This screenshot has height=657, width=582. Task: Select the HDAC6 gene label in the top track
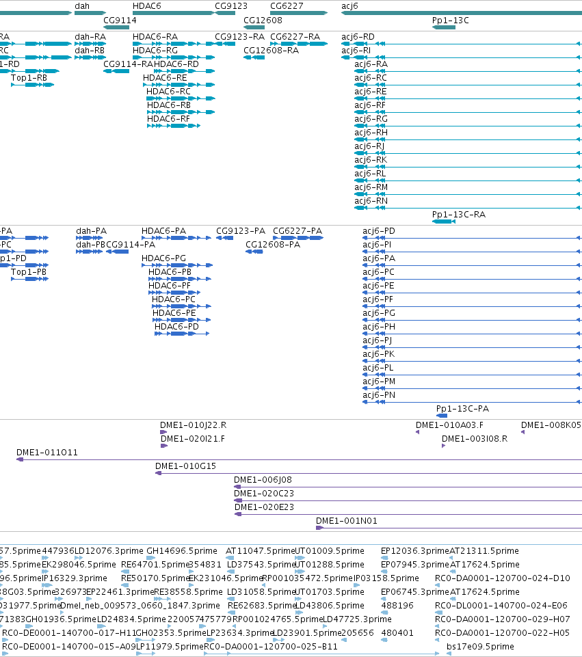pos(146,6)
